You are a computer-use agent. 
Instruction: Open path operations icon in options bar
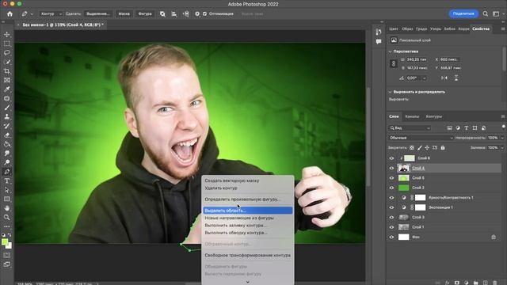[162, 14]
